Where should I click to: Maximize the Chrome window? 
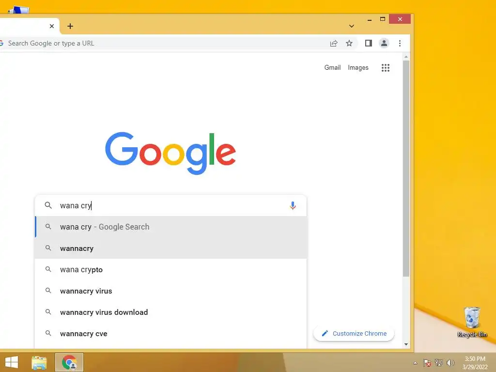(x=383, y=19)
